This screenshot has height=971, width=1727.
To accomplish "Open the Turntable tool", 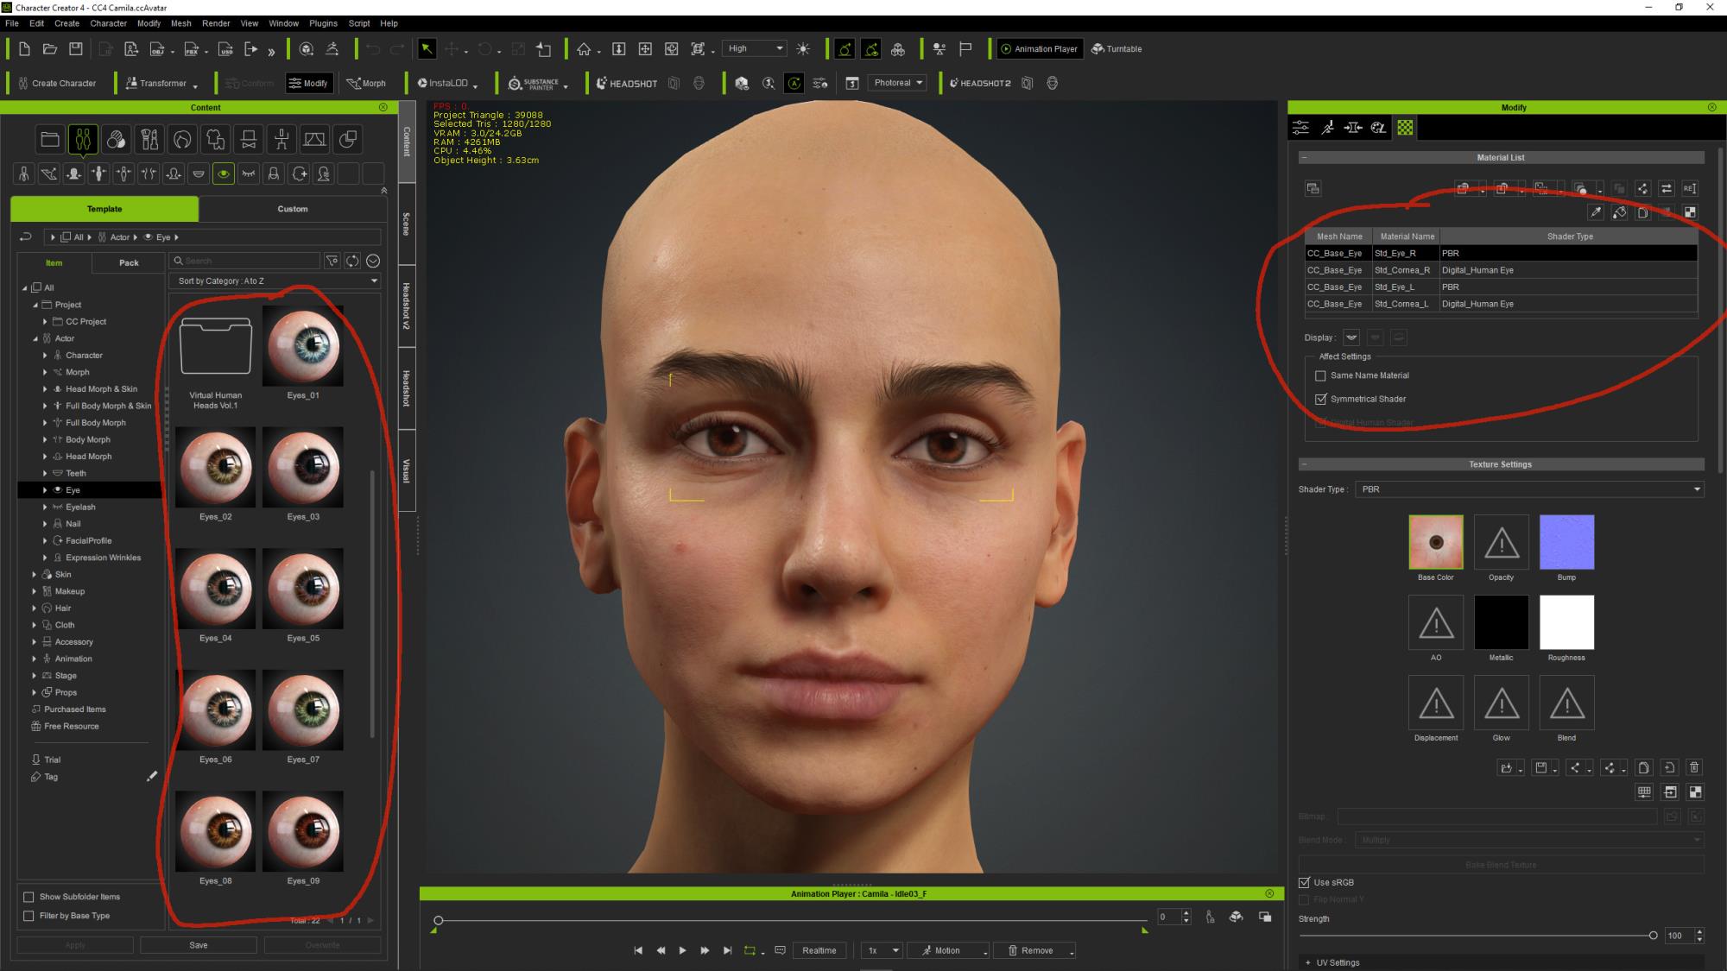I will (x=1117, y=49).
